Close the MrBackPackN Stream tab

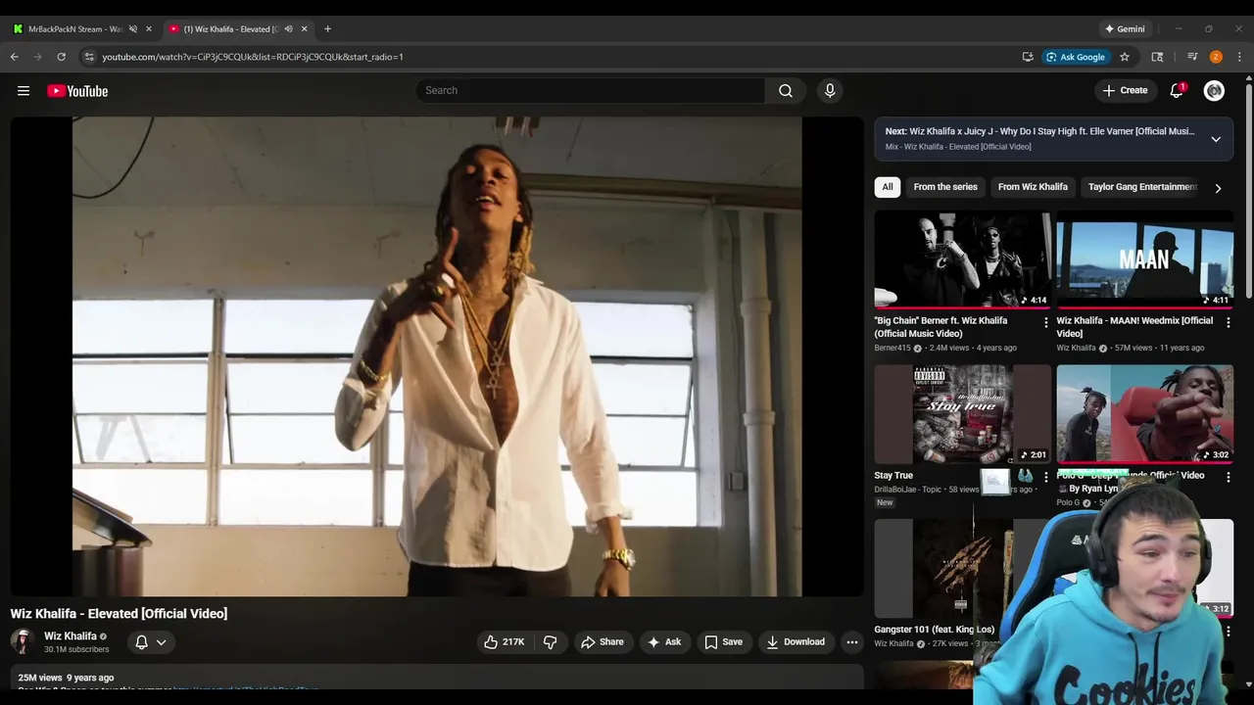click(x=149, y=28)
